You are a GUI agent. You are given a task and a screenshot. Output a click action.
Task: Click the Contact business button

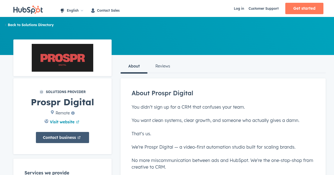coord(62,137)
